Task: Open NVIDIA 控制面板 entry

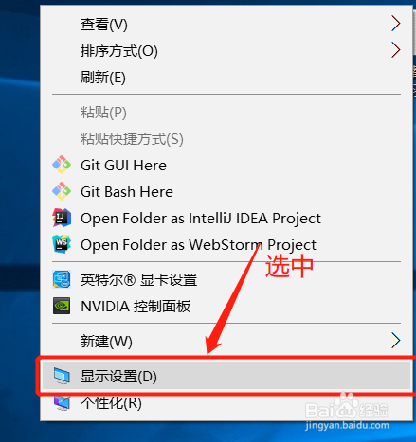Action: click(x=226, y=306)
